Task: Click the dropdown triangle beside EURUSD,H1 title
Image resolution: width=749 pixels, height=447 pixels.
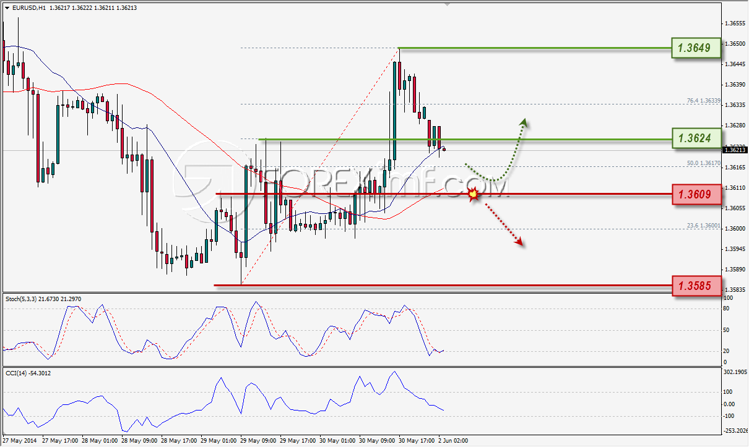Action: point(7,8)
